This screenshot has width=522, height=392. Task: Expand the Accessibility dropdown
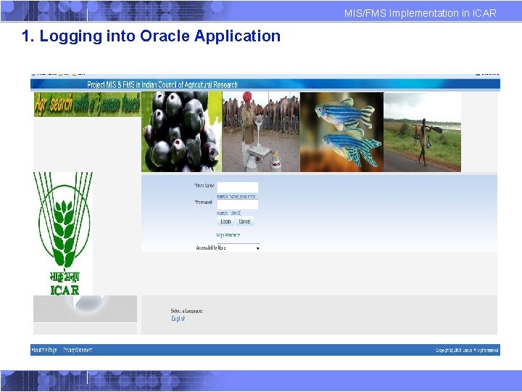(239, 248)
